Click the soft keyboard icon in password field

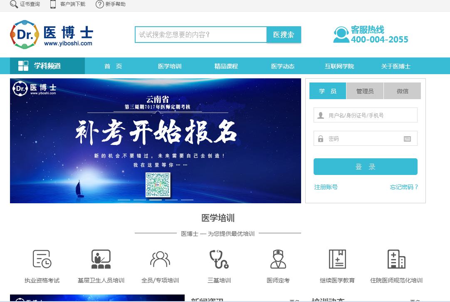coord(407,139)
